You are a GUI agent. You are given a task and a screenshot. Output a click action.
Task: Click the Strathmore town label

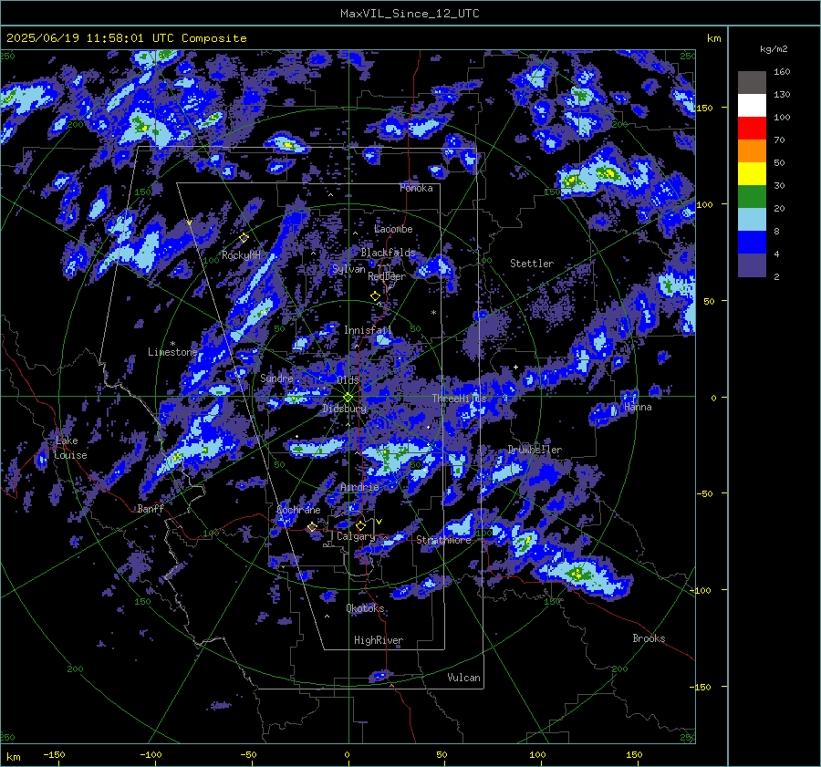(444, 540)
